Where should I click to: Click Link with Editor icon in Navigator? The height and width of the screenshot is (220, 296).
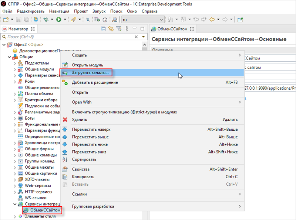(110, 29)
